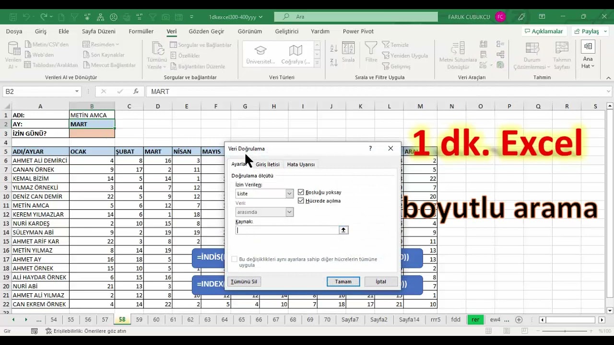614x345 pixels.
Task: Click Sorgular ve Bağlantılar icon
Action: coord(201,45)
